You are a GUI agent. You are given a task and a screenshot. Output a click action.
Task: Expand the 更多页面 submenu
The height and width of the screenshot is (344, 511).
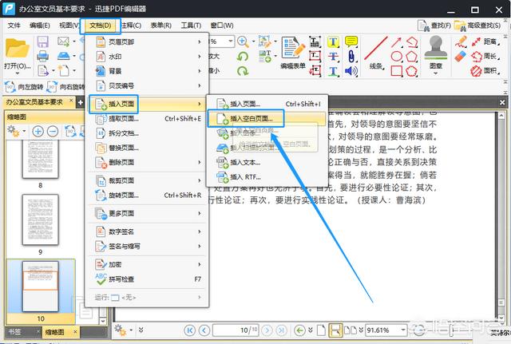click(147, 213)
